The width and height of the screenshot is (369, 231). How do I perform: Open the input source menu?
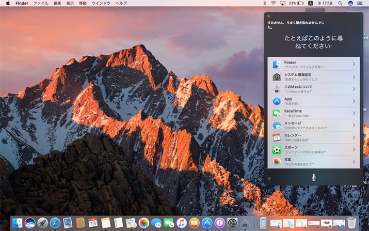(x=310, y=3)
